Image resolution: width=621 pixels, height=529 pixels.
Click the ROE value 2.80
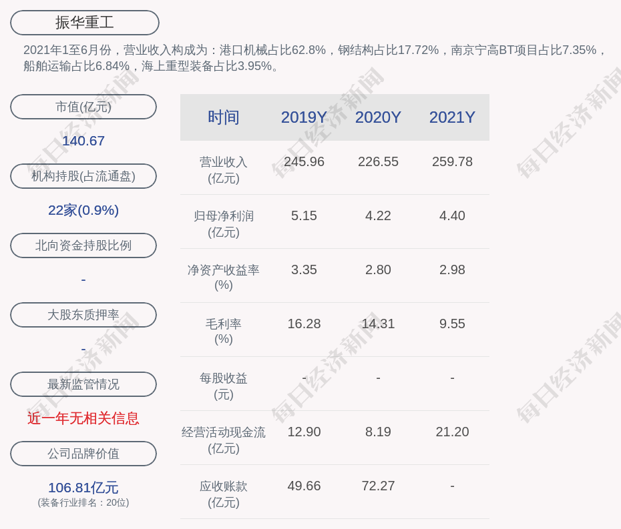coord(378,270)
